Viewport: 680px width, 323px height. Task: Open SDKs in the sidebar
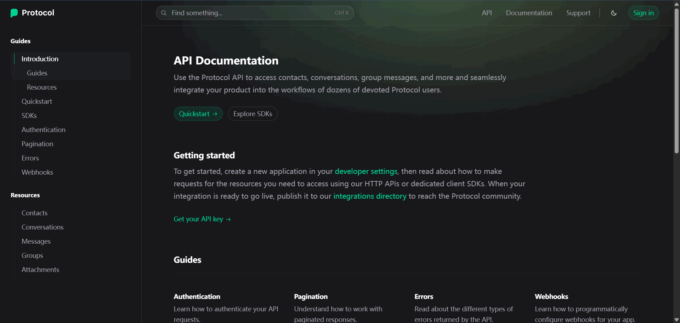tap(29, 115)
